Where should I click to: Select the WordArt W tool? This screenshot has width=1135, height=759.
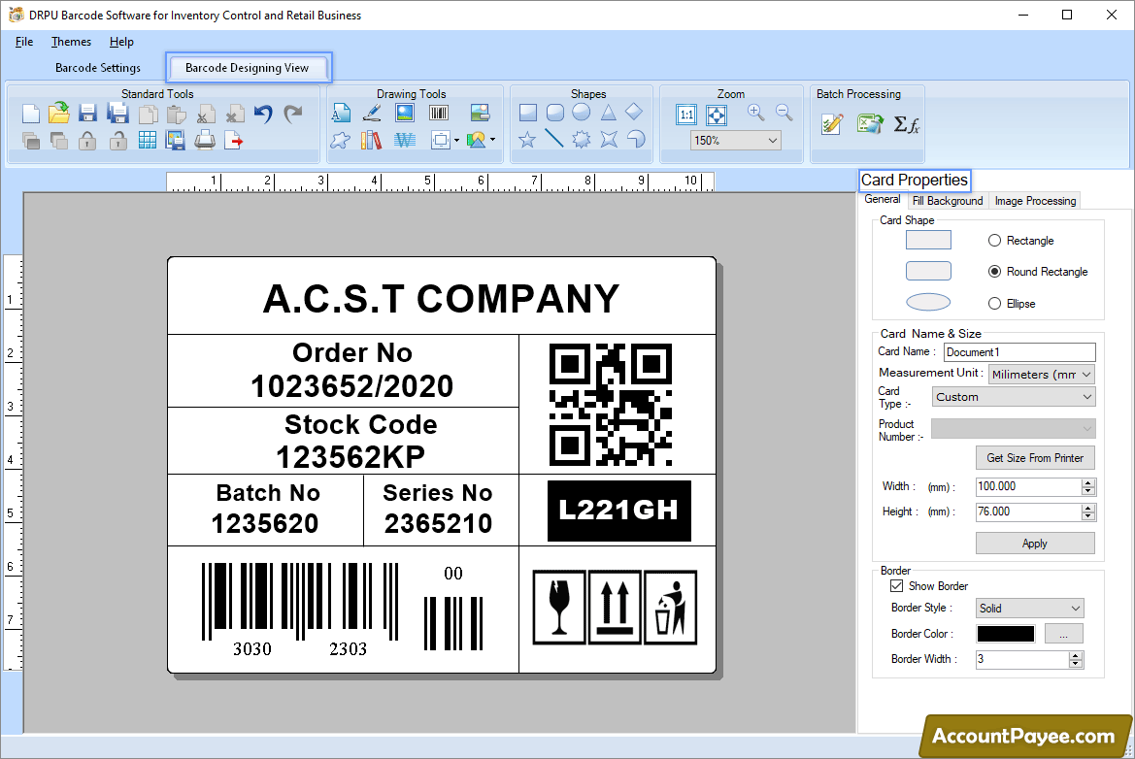click(x=405, y=140)
